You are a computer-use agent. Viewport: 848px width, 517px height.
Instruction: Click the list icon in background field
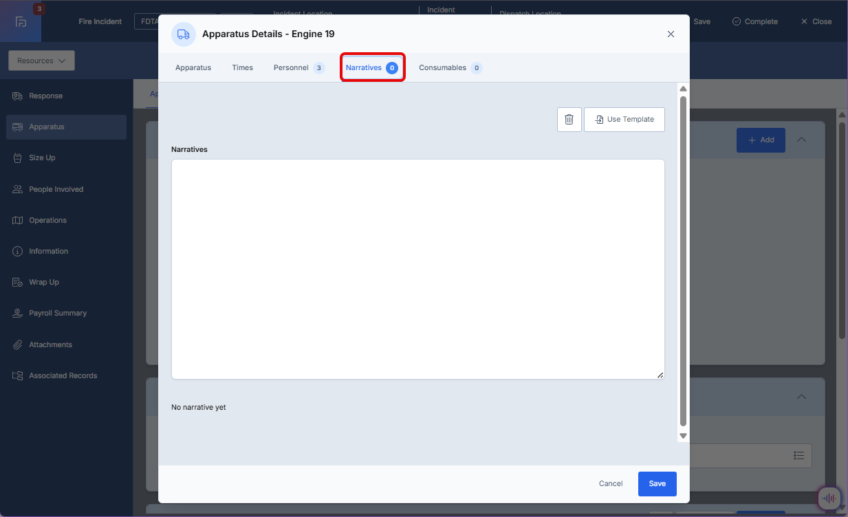[799, 456]
